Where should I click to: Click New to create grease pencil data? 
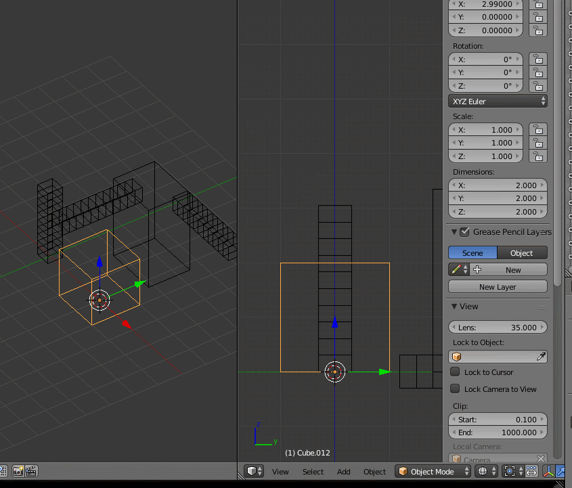[x=513, y=269]
